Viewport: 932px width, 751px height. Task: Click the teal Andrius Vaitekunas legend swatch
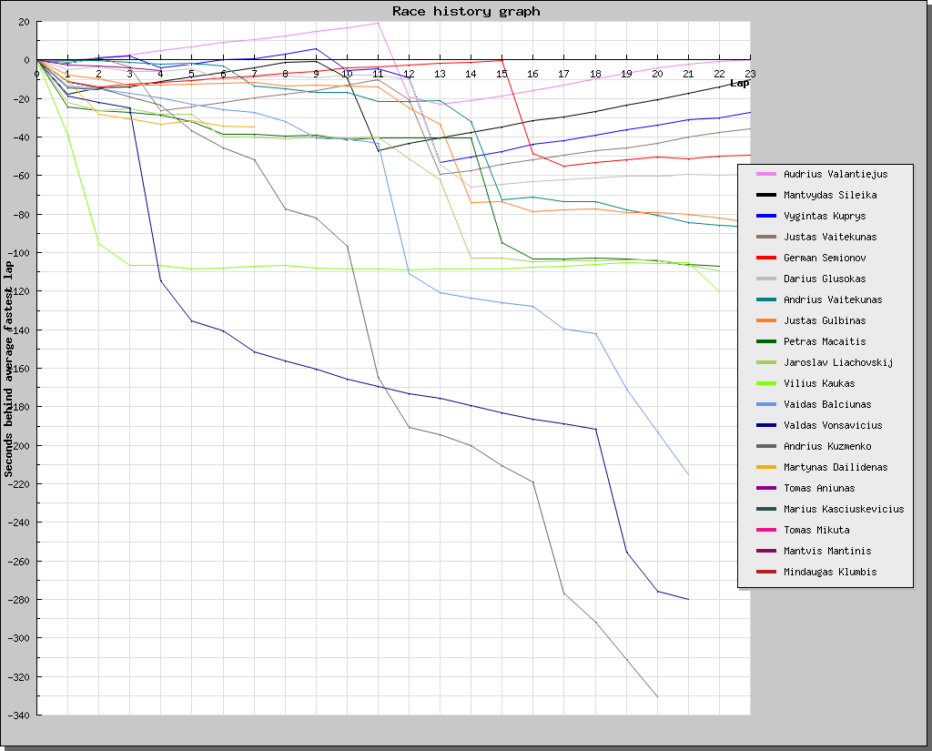click(765, 299)
